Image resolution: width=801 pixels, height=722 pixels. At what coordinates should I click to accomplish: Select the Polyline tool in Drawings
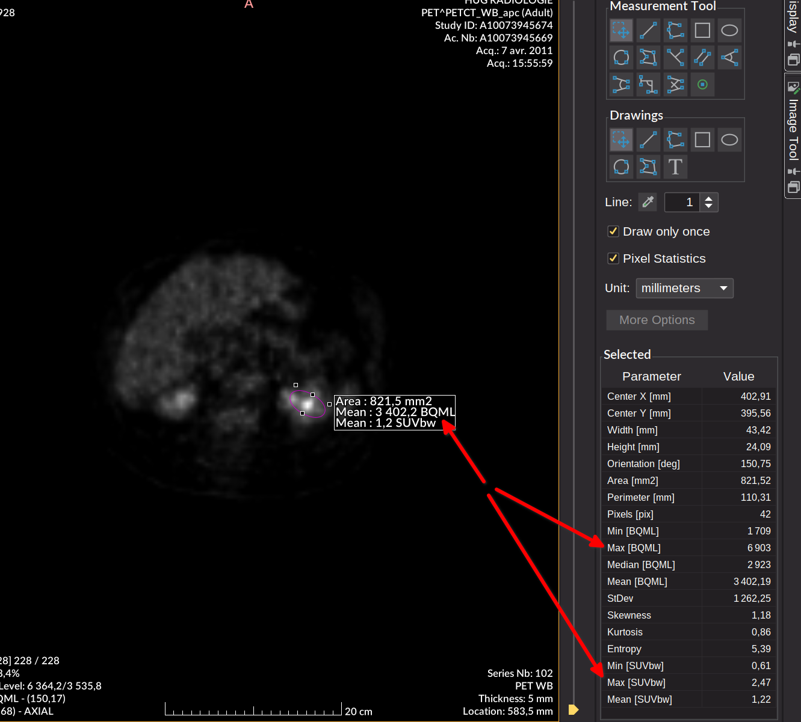click(675, 139)
